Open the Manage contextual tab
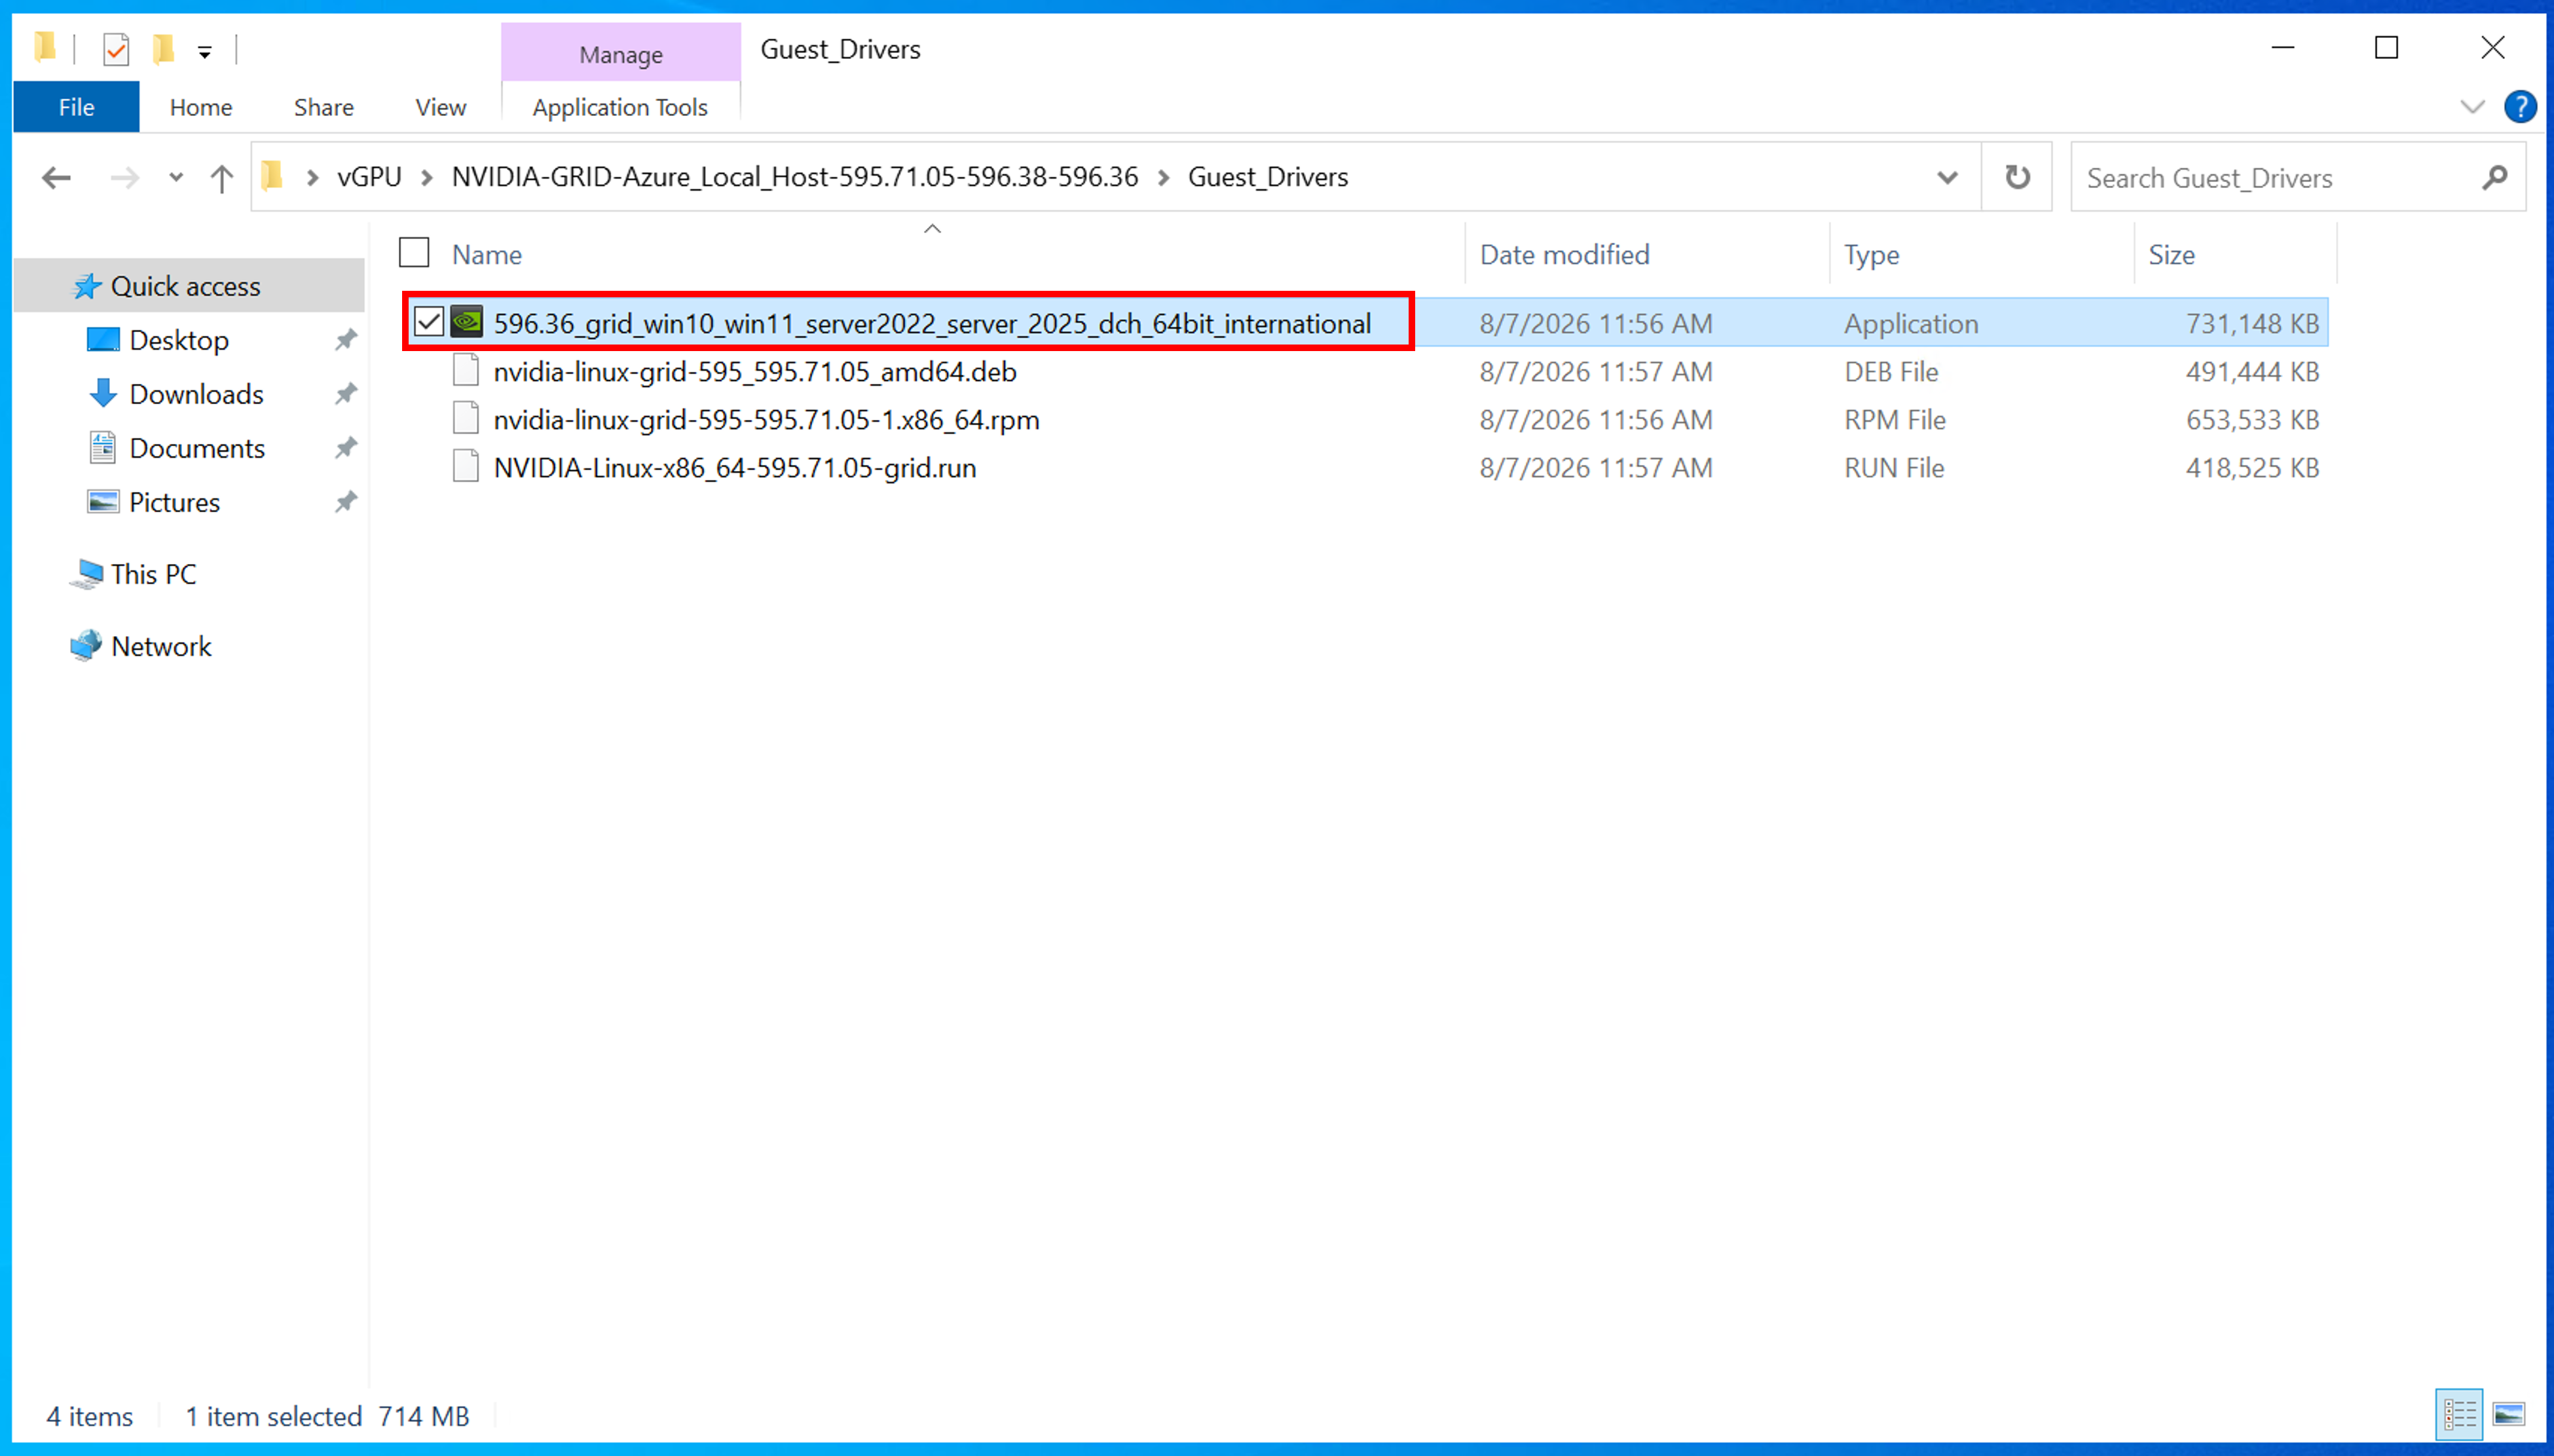2554x1456 pixels. click(x=621, y=54)
